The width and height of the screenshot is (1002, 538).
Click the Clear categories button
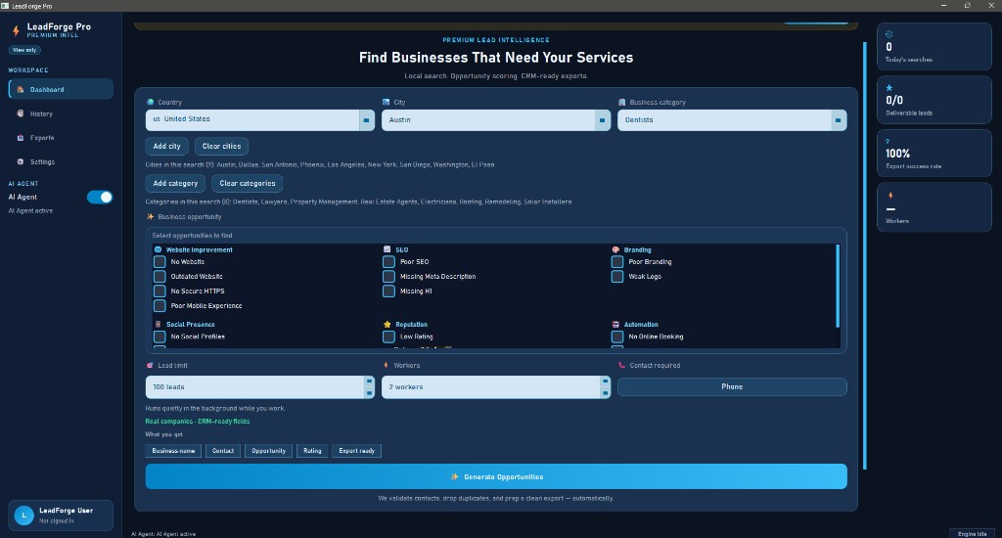248,183
